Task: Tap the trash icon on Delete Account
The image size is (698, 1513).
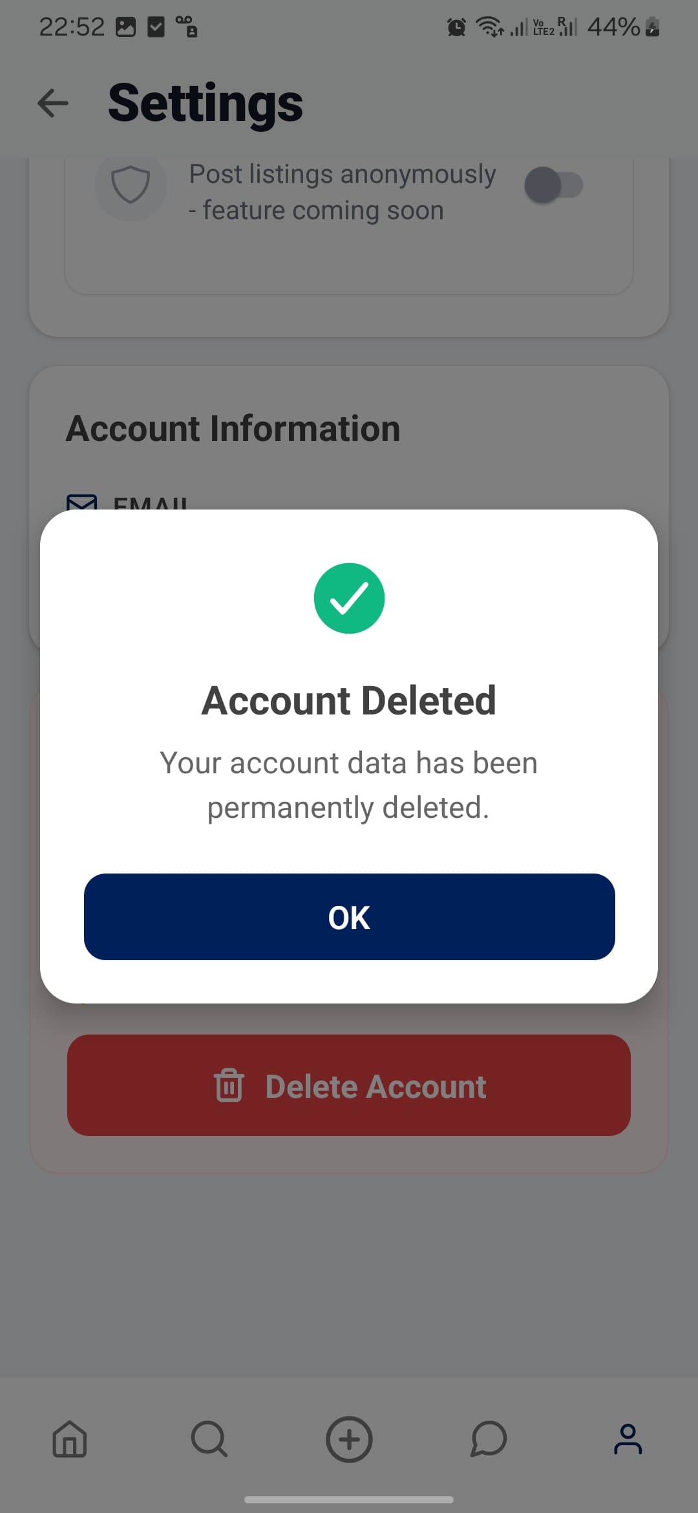Action: (229, 1086)
